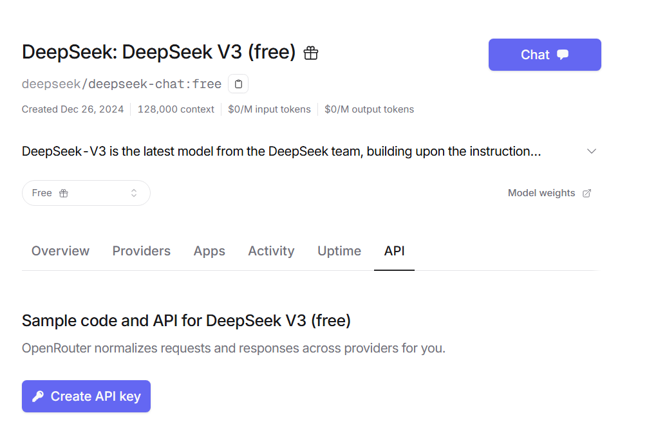Expand the model description with the chevron
This screenshot has width=667, height=440.
(x=592, y=151)
